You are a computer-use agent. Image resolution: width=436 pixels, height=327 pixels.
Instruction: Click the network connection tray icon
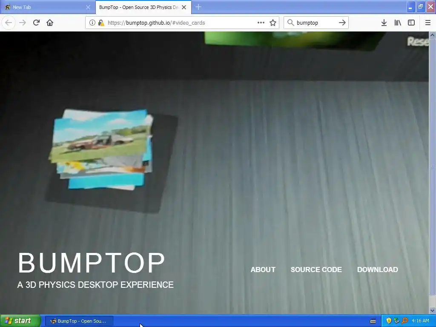pos(396,321)
